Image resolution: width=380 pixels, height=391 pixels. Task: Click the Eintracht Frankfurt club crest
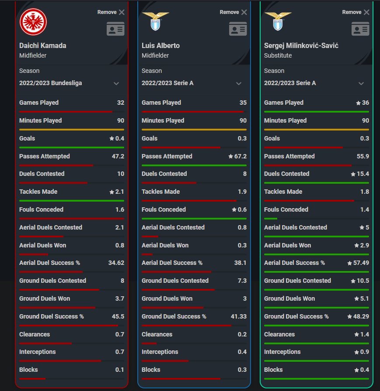(33, 22)
